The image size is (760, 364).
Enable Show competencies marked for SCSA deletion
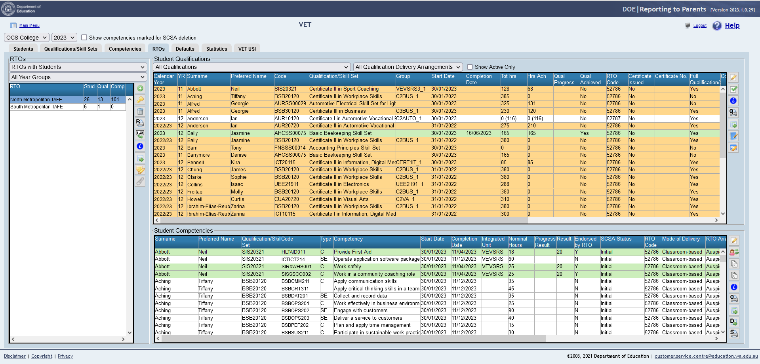(x=84, y=38)
